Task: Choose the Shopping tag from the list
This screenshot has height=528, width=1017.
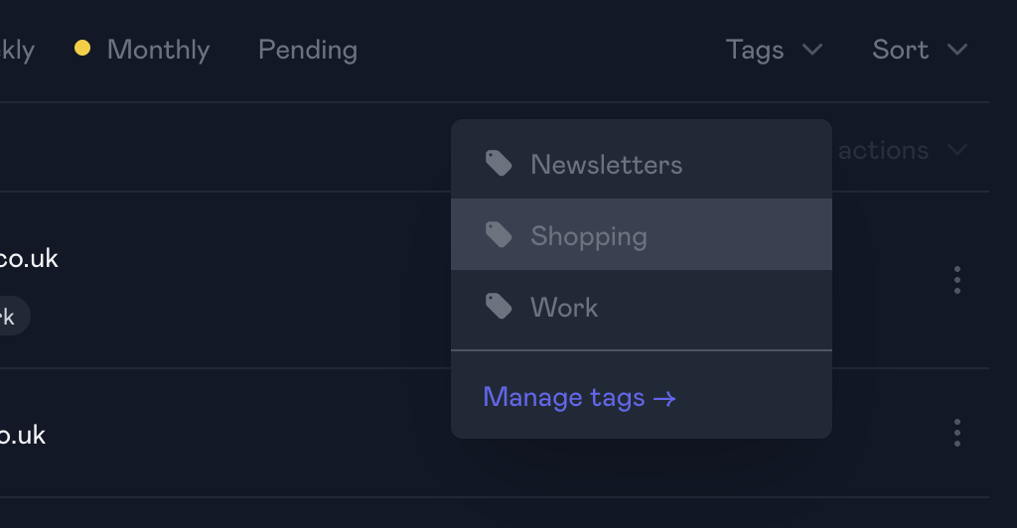Action: click(x=589, y=235)
